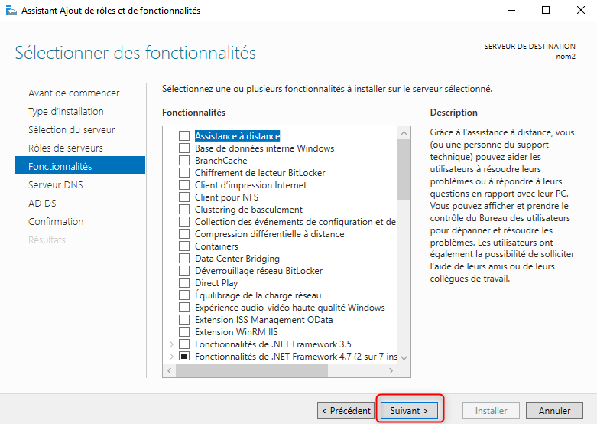Check Chiffrement de lecteur BitLocker box
The image size is (597, 424).
[x=184, y=173]
